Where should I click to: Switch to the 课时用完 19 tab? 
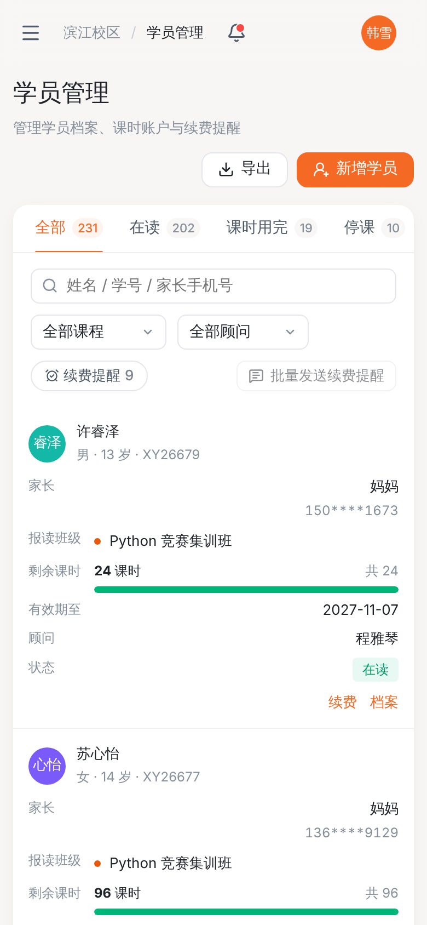pyautogui.click(x=272, y=228)
